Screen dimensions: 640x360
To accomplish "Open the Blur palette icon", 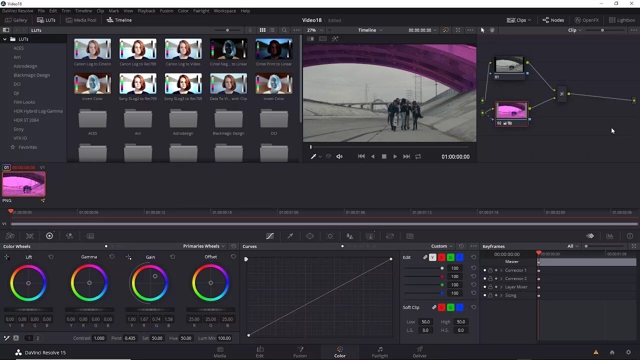I will (350, 236).
